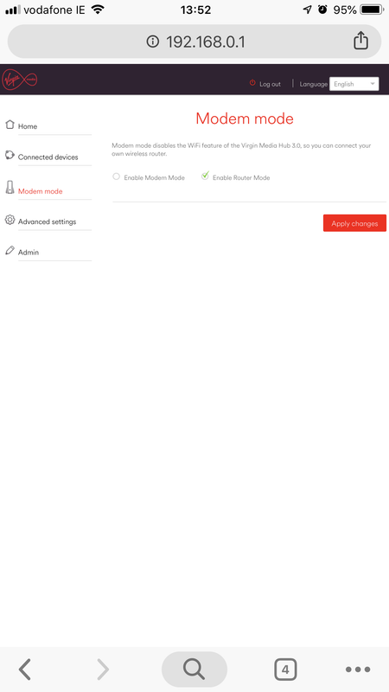The width and height of the screenshot is (389, 692).
Task: Click the Log out link
Action: pos(270,84)
